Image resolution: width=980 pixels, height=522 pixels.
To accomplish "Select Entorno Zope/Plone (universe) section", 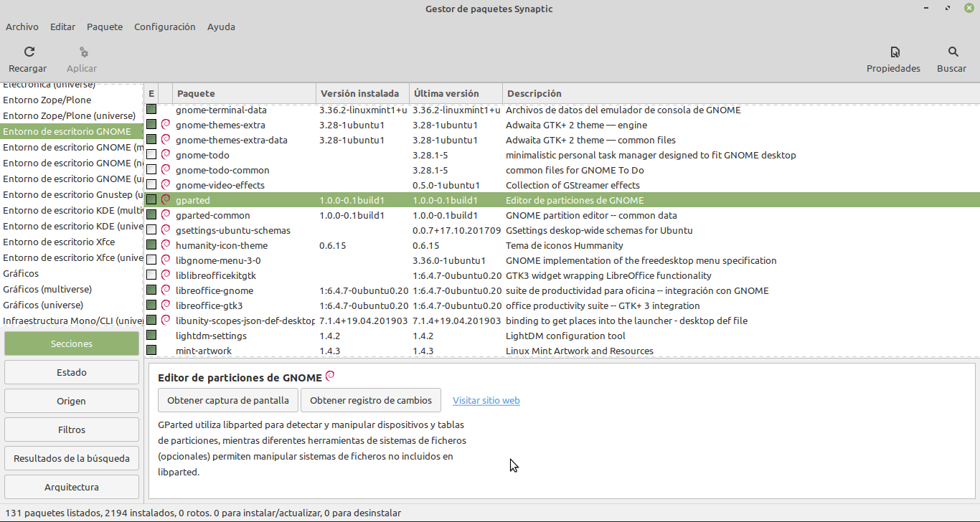I will point(72,115).
